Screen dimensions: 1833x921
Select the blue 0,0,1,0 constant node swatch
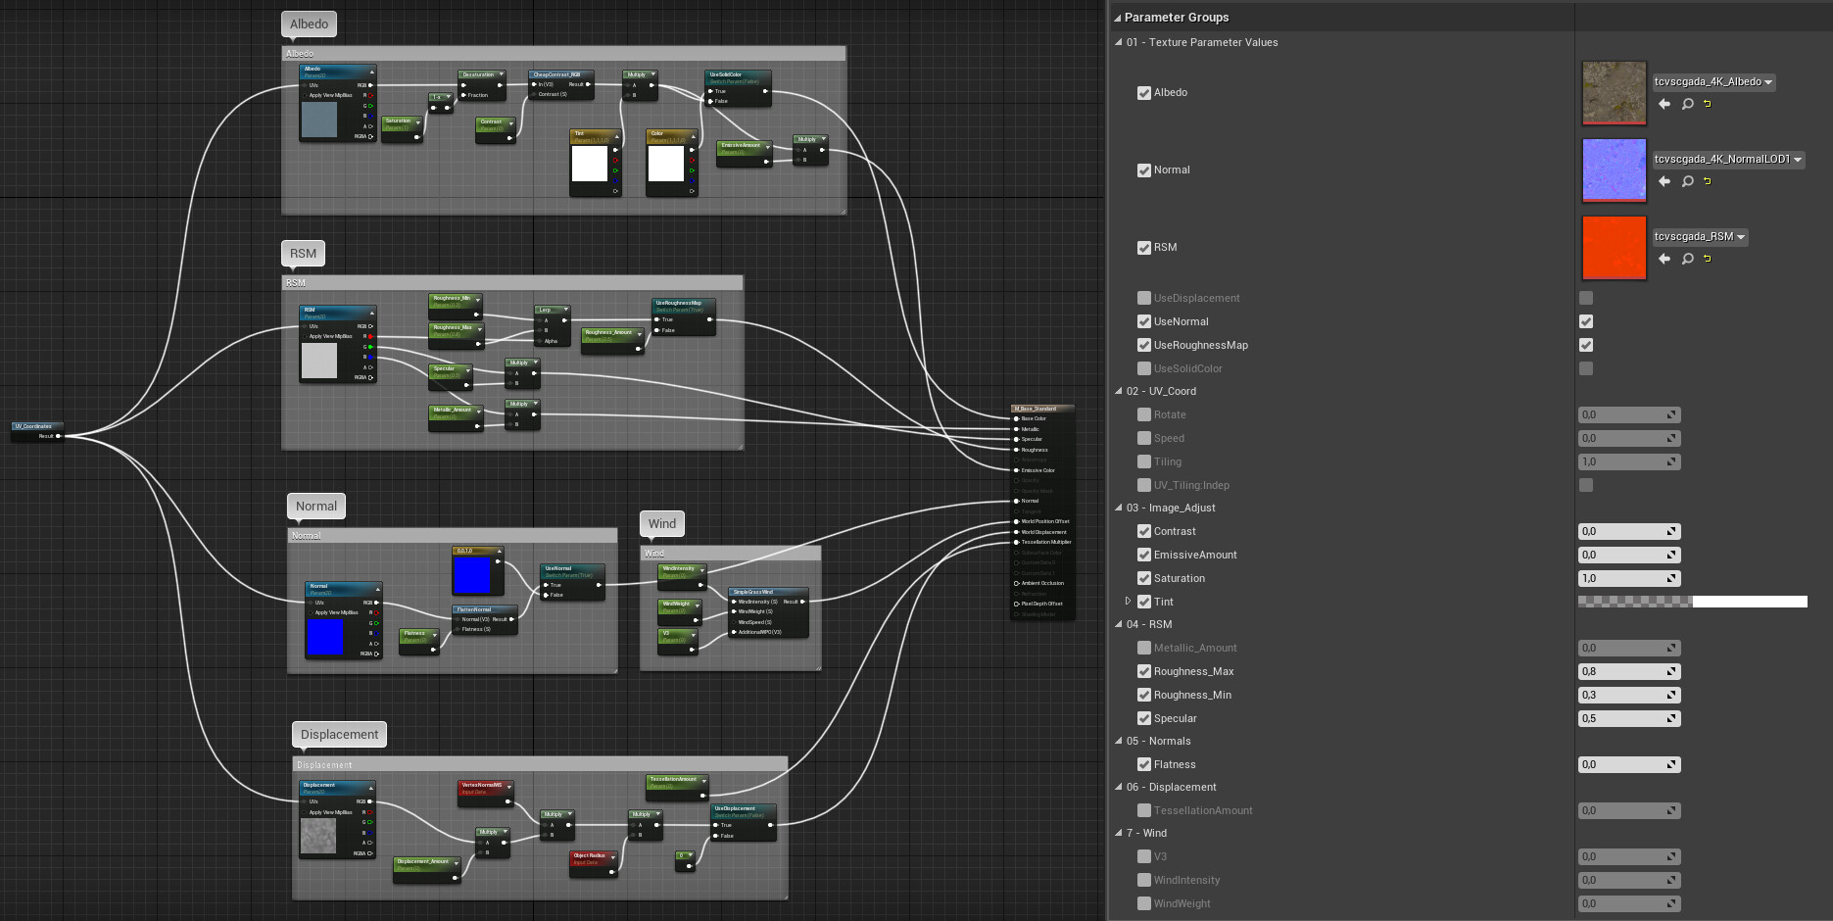click(471, 575)
